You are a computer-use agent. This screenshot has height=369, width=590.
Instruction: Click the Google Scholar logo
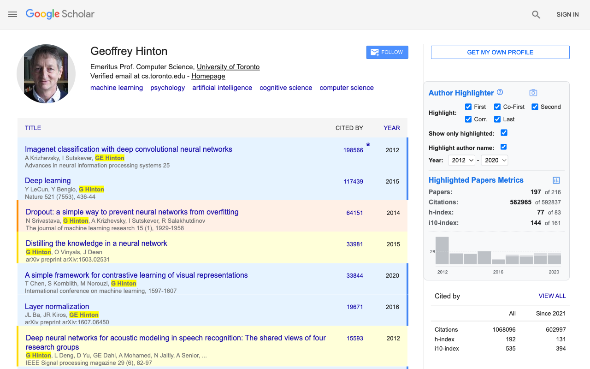pyautogui.click(x=60, y=14)
